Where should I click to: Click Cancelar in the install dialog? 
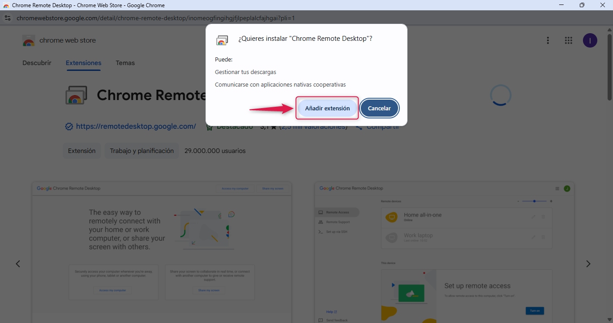pos(379,108)
